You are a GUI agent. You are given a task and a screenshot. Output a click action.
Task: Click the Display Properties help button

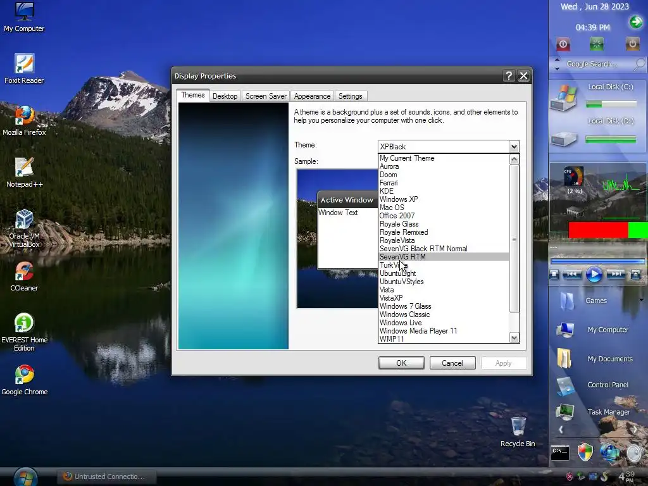pos(509,76)
